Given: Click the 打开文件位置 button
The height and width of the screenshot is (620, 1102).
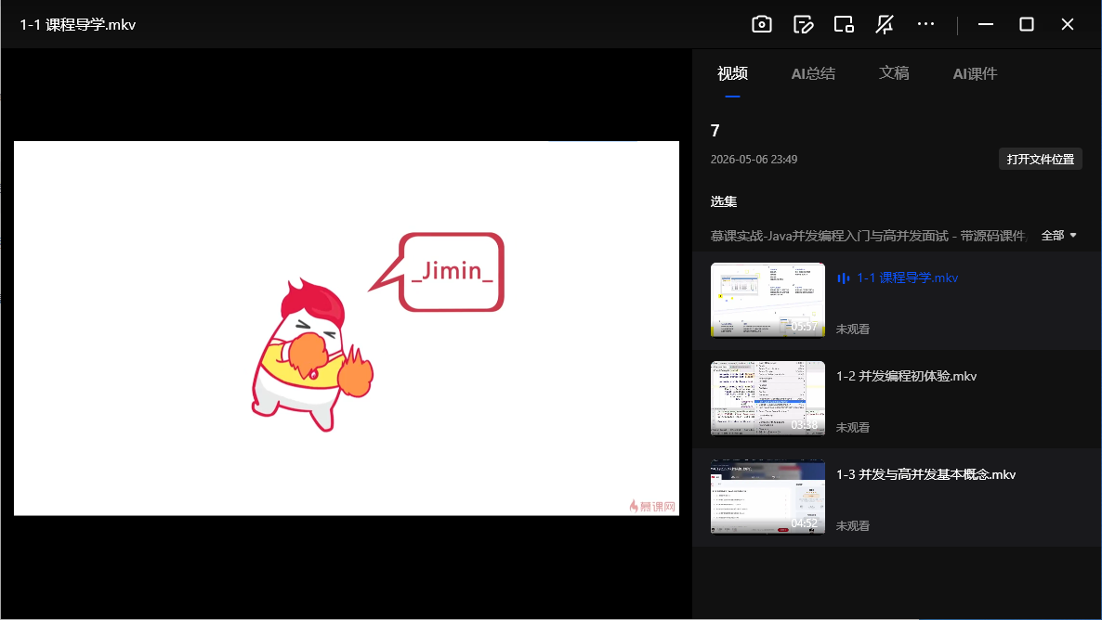Looking at the screenshot, I should [x=1040, y=160].
